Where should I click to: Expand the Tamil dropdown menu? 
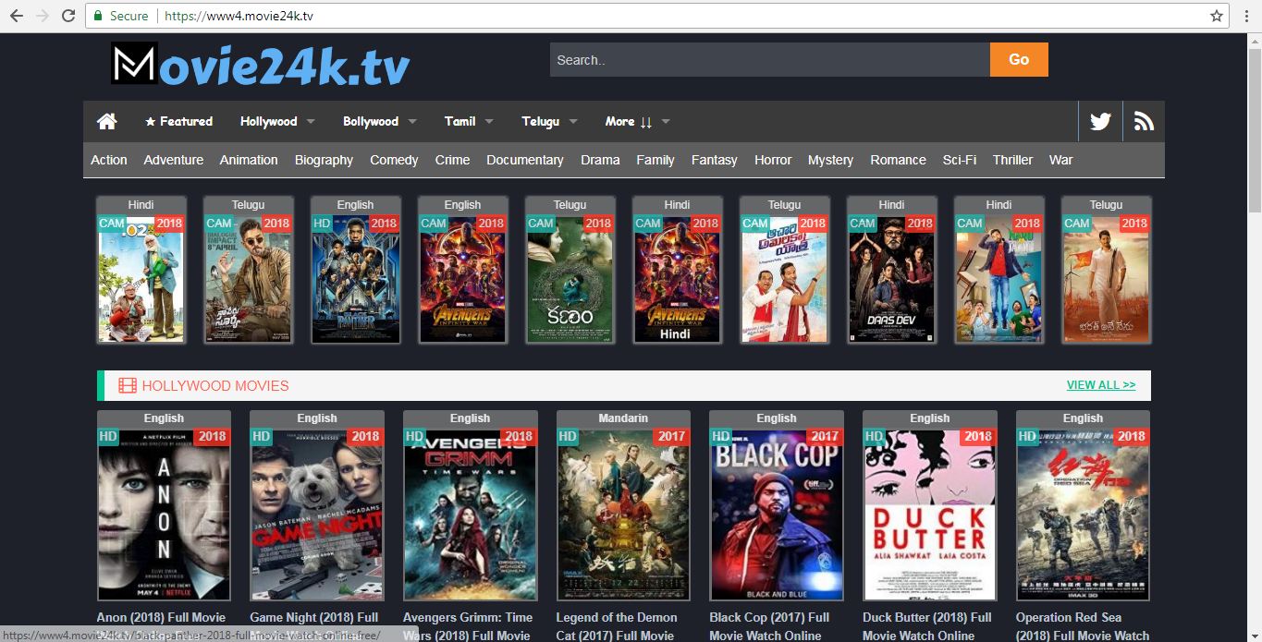click(469, 121)
